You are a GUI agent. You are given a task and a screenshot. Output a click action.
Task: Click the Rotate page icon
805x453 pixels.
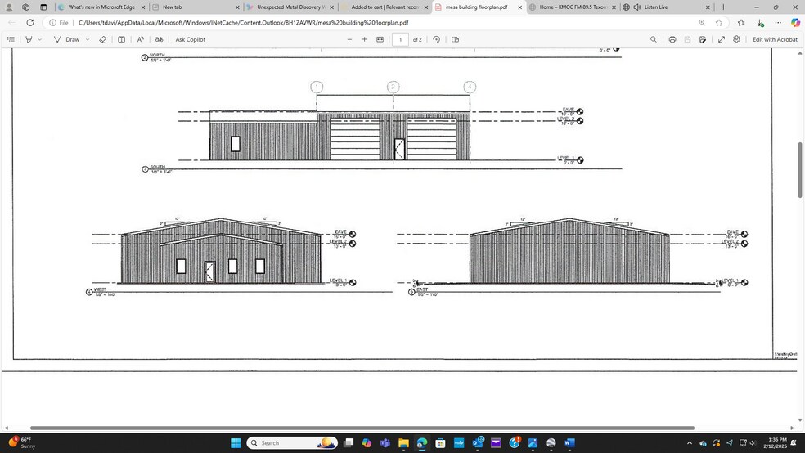point(436,39)
